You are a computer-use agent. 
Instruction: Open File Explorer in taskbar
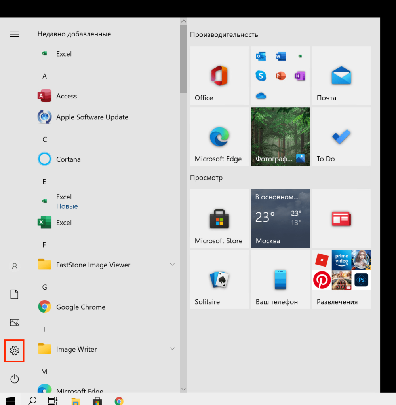click(x=75, y=401)
